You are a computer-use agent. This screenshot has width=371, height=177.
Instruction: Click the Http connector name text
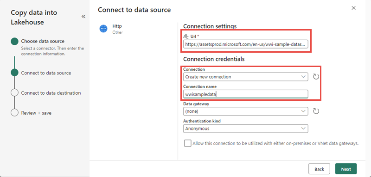pos(117,26)
